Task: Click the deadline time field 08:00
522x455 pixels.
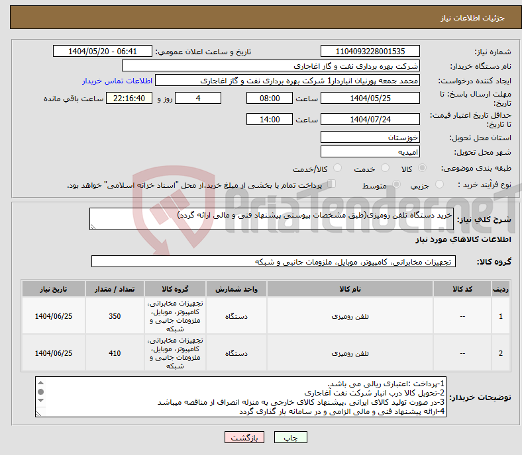Action: 270,98
